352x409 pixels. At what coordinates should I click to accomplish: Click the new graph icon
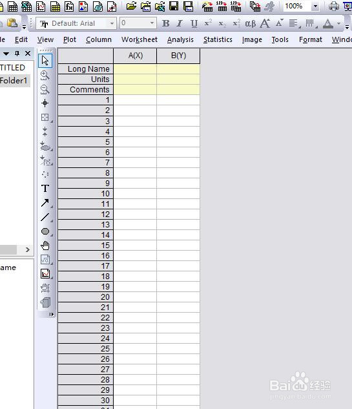pos(41,6)
